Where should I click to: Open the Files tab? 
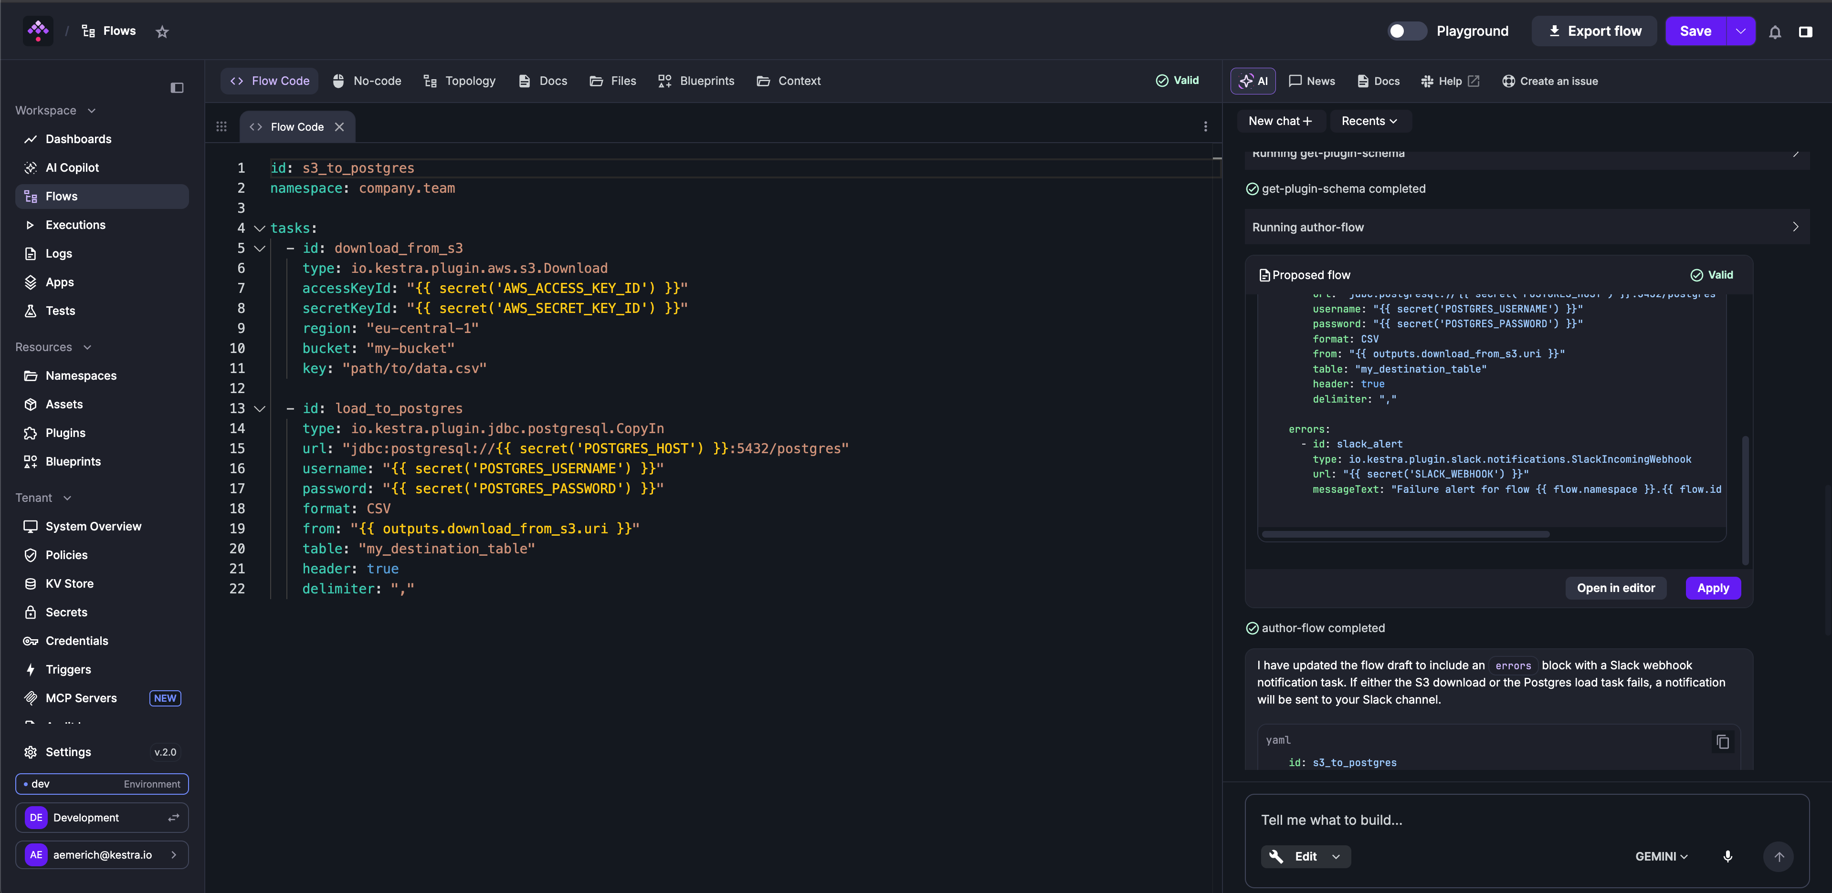[x=613, y=81]
